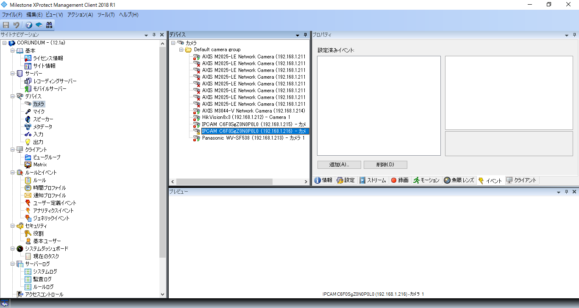Select メタデータ under デバイス
This screenshot has height=308, width=579.
[x=43, y=127]
